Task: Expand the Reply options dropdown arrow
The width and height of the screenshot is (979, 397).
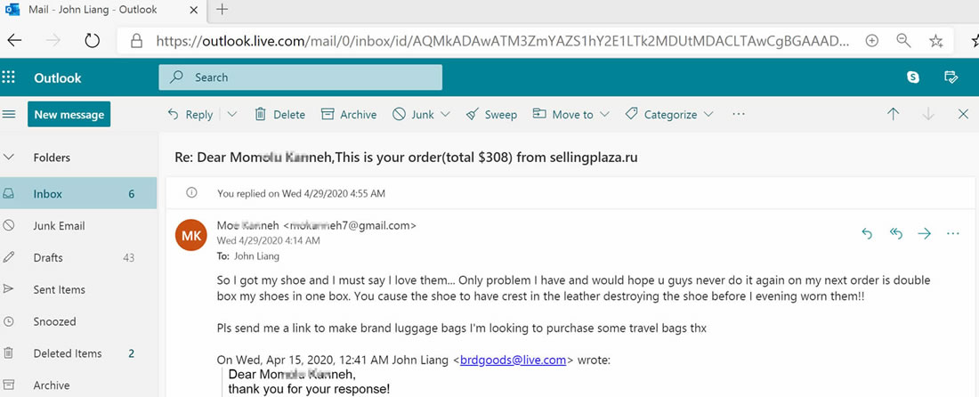Action: pyautogui.click(x=232, y=114)
